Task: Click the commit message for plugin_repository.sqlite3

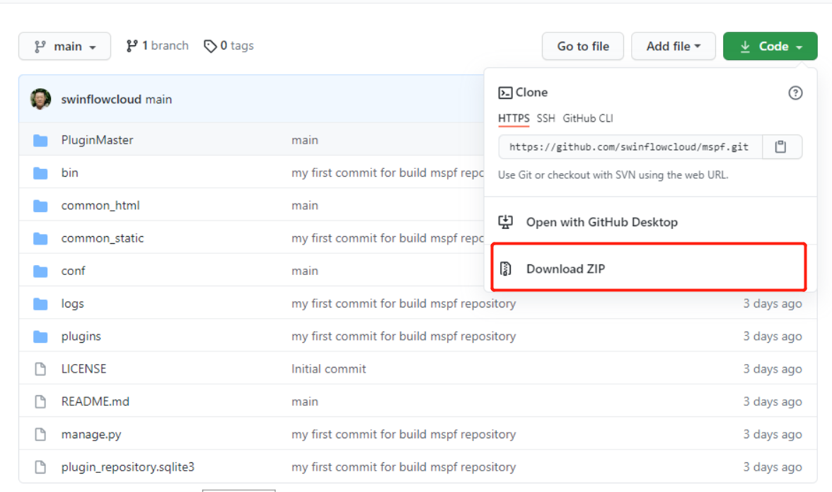Action: click(403, 467)
